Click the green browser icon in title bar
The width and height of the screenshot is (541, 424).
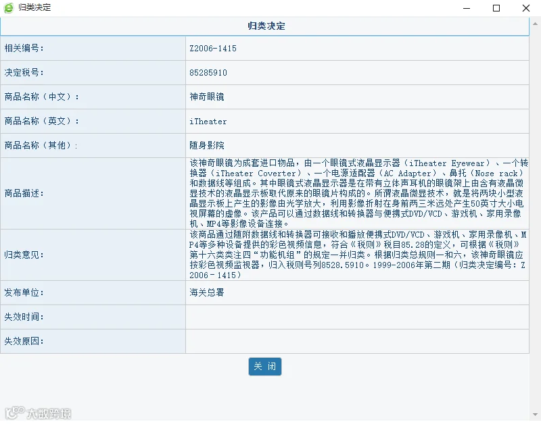pyautogui.click(x=9, y=7)
